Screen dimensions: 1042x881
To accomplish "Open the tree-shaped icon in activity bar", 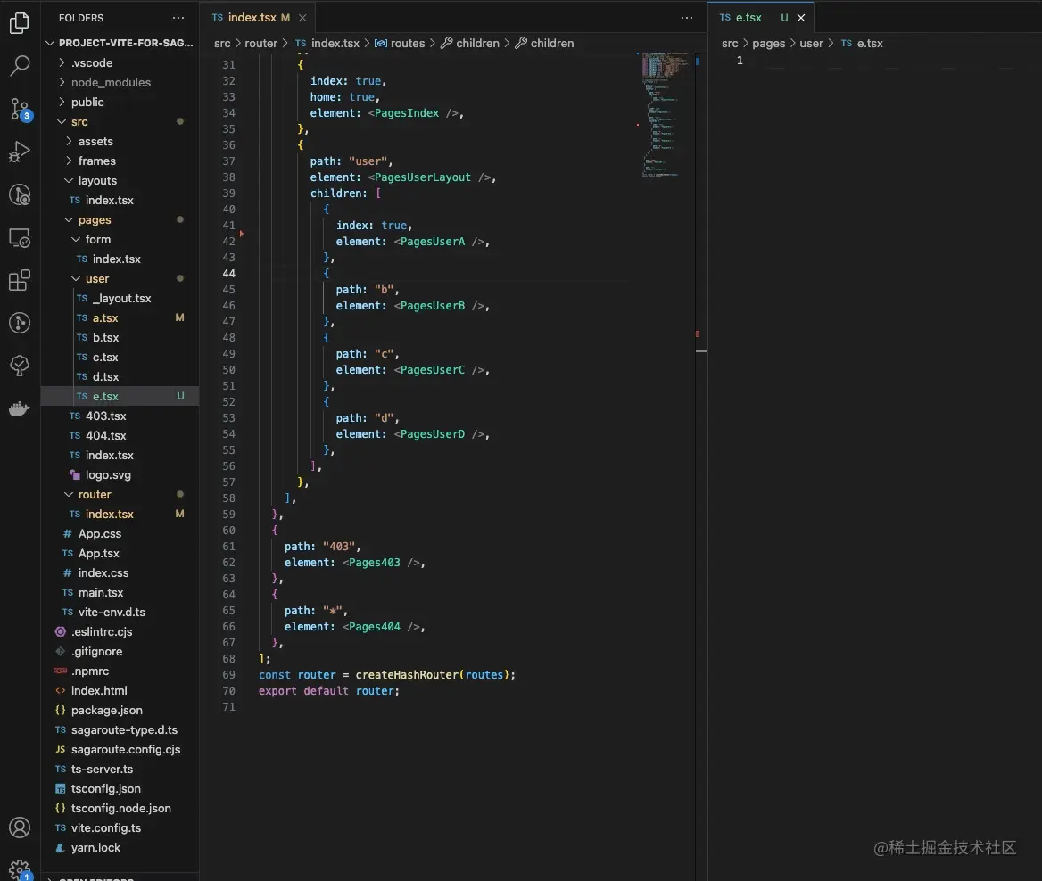I will click(20, 366).
